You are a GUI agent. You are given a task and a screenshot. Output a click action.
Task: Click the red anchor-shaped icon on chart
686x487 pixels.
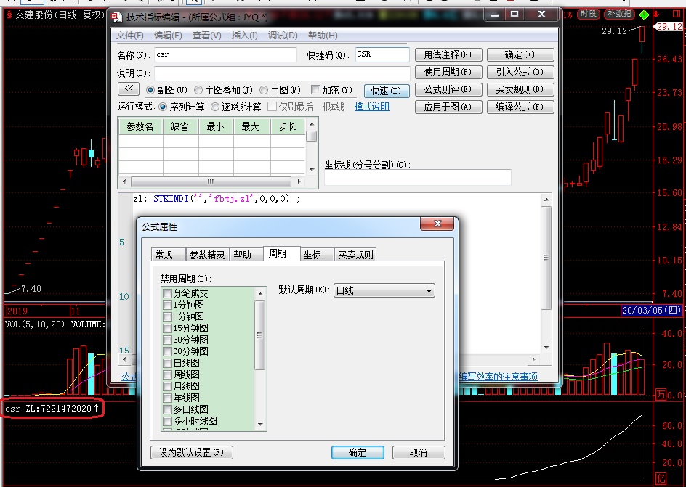click(x=655, y=14)
